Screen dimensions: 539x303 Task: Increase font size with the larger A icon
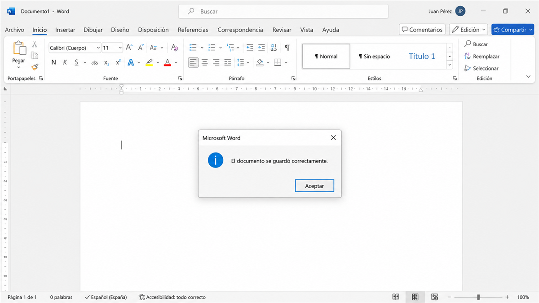click(129, 48)
